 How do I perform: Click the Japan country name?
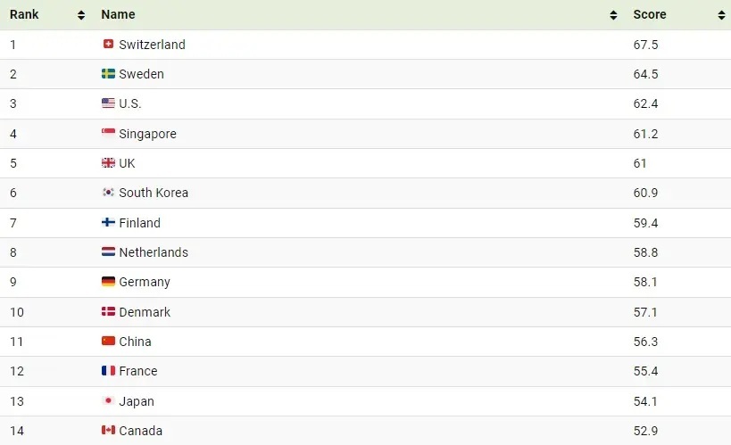point(137,401)
